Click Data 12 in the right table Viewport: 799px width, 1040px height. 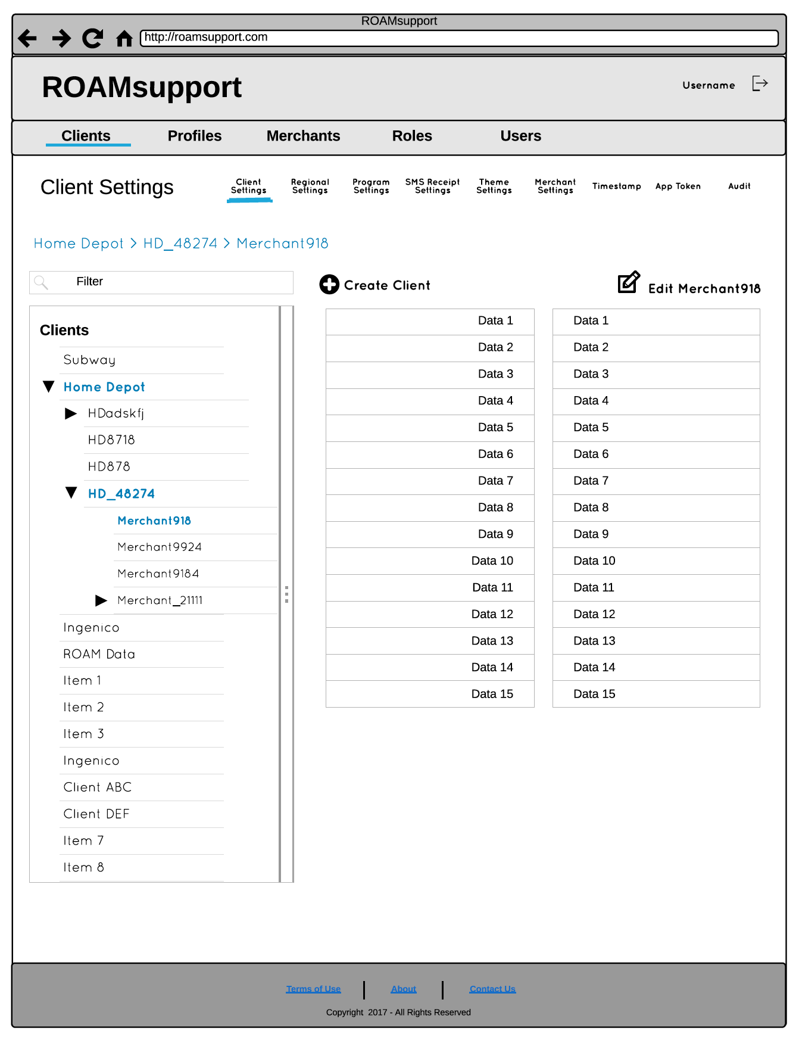pos(656,615)
